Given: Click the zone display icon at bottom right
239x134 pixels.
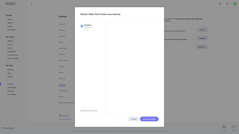Looking at the screenshot, I should (x=224, y=126).
